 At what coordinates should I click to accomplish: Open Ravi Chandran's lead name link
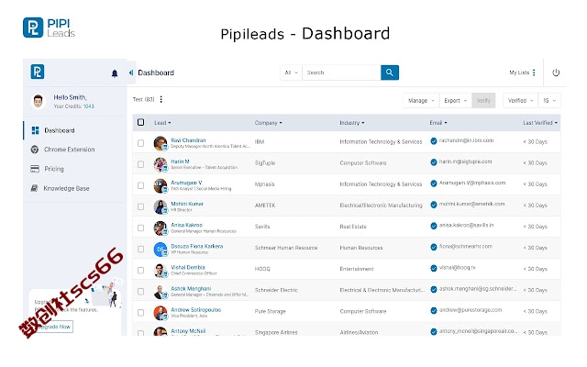point(188,140)
